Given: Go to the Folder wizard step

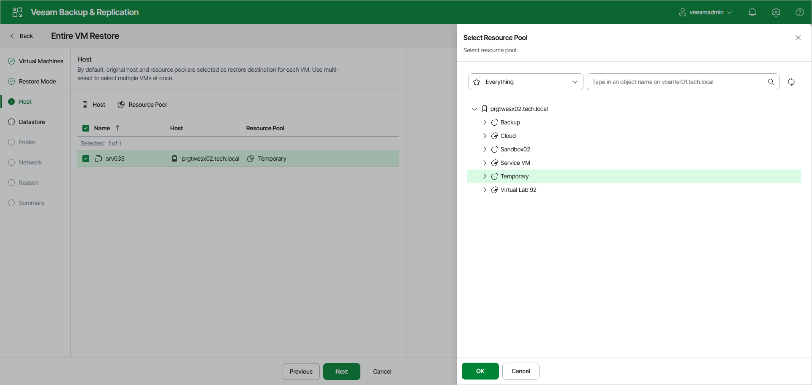Looking at the screenshot, I should [x=22, y=142].
